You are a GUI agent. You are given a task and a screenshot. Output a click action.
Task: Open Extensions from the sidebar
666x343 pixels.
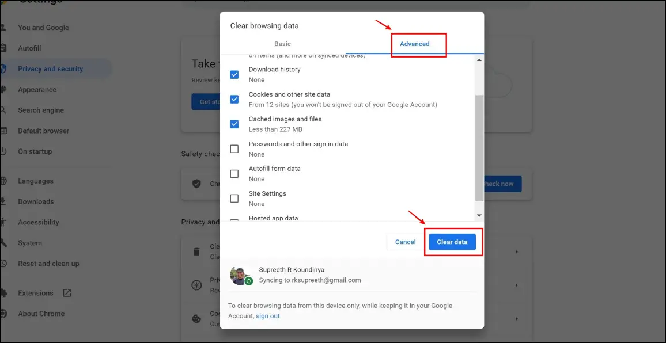coord(36,293)
